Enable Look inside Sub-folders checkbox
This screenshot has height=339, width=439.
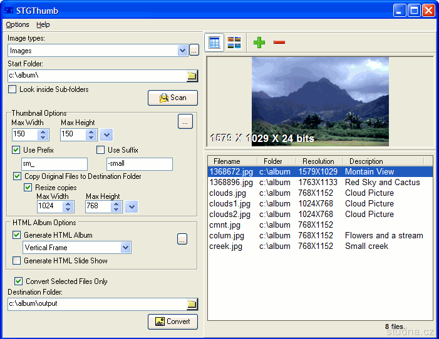click(x=13, y=89)
